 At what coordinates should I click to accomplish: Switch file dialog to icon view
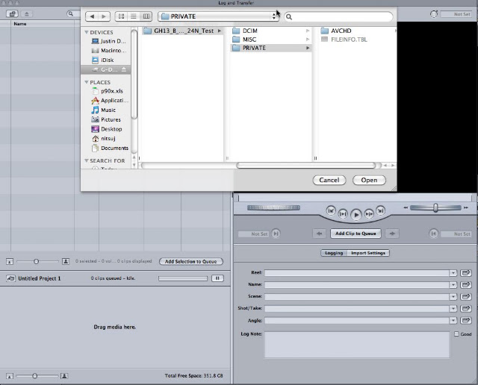[121, 16]
